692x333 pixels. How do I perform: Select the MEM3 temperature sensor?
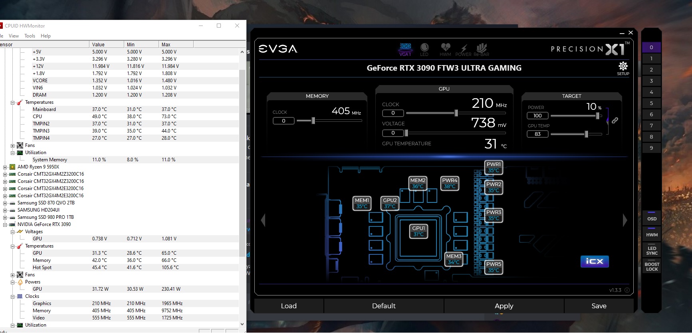coord(454,259)
